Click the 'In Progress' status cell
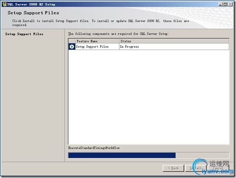This screenshot has height=178, width=236. click(174, 47)
